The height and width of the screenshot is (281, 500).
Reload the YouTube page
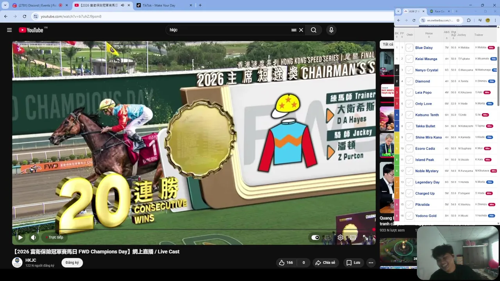coord(24,16)
